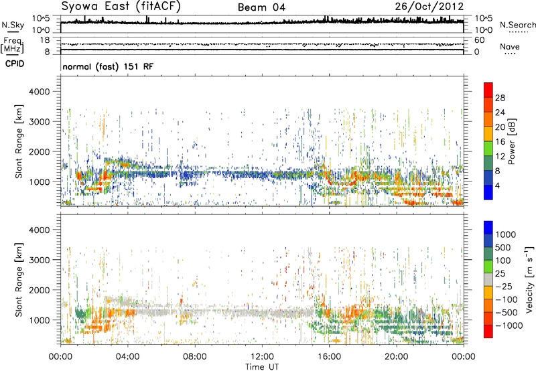
Task: Click the 'Slant Range [km]' label of the velocity panel
Action: [x=19, y=280]
